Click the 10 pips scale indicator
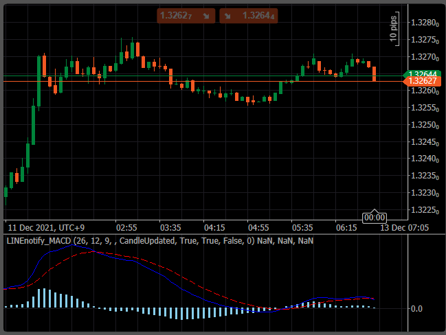This screenshot has width=446, height=335. coord(394,29)
